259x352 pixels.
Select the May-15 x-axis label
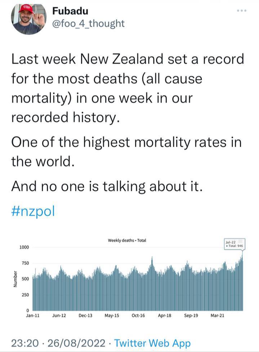coord(112,315)
